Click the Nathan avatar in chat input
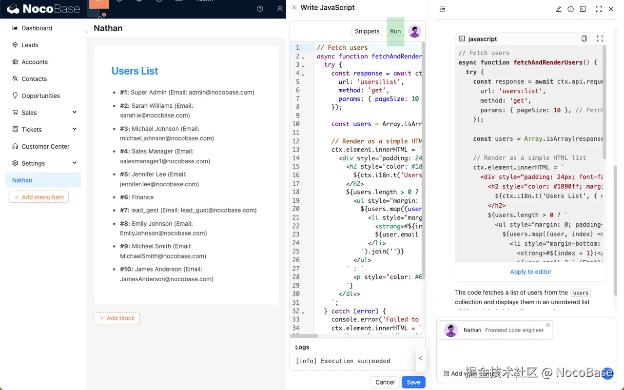624x390 pixels. pyautogui.click(x=451, y=330)
